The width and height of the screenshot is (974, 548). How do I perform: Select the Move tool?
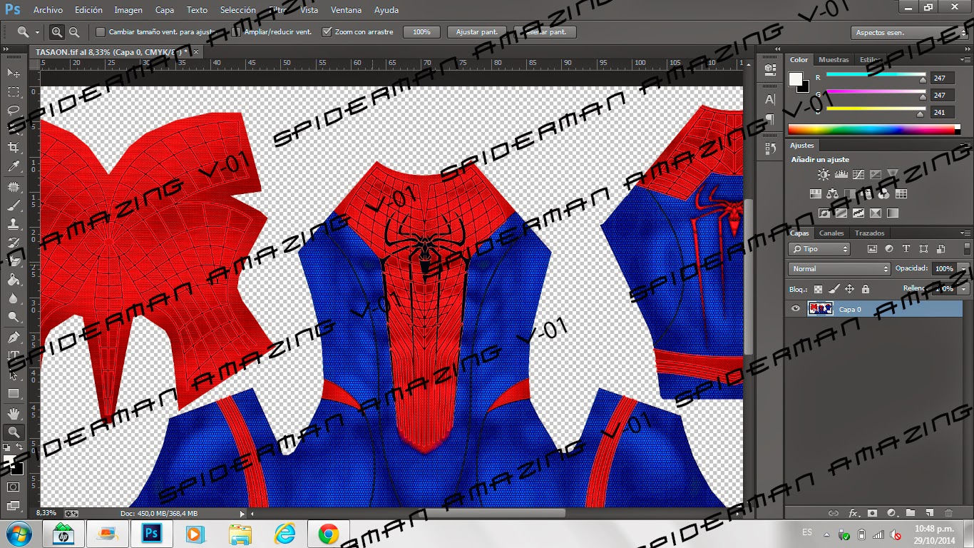[x=14, y=73]
